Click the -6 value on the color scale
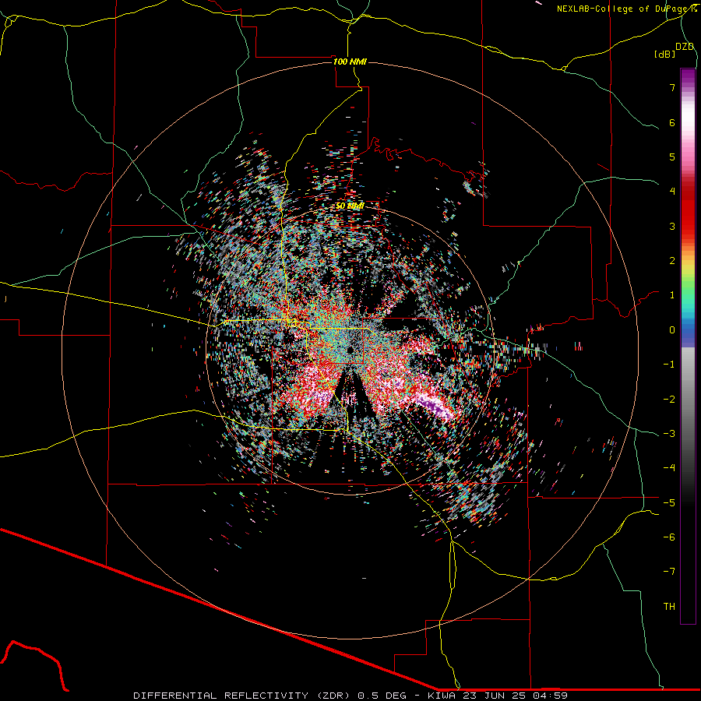 [669, 537]
